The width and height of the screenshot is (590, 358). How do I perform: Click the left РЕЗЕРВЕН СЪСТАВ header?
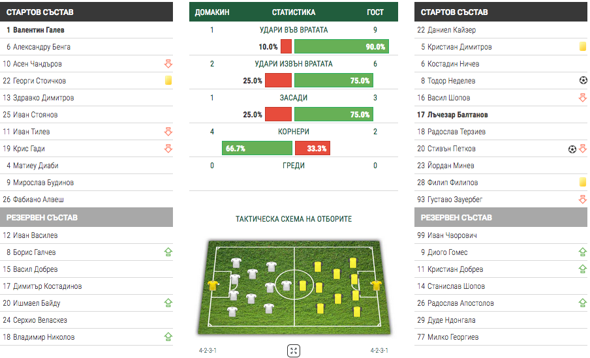86,218
